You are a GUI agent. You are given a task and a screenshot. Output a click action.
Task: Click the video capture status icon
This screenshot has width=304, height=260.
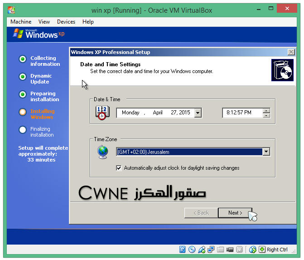pos(230,250)
